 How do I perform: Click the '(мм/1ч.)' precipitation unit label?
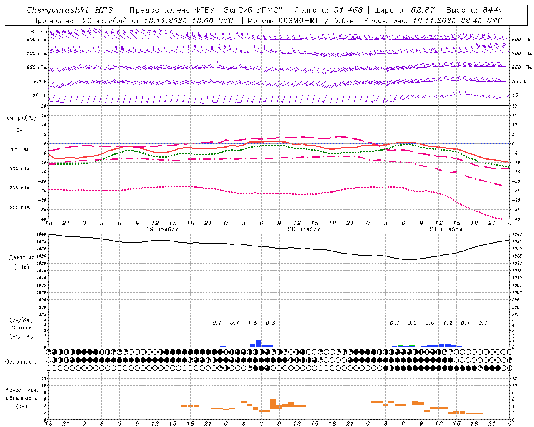(x=22, y=336)
